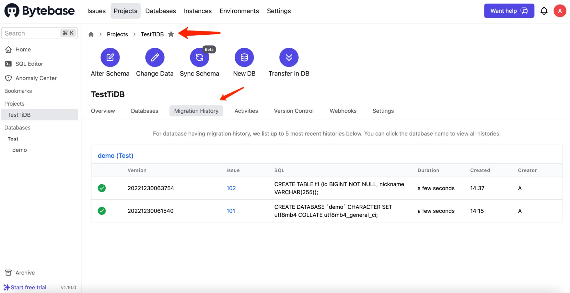The image size is (570, 293).
Task: Click the Change Data pencil icon
Action: click(x=155, y=57)
